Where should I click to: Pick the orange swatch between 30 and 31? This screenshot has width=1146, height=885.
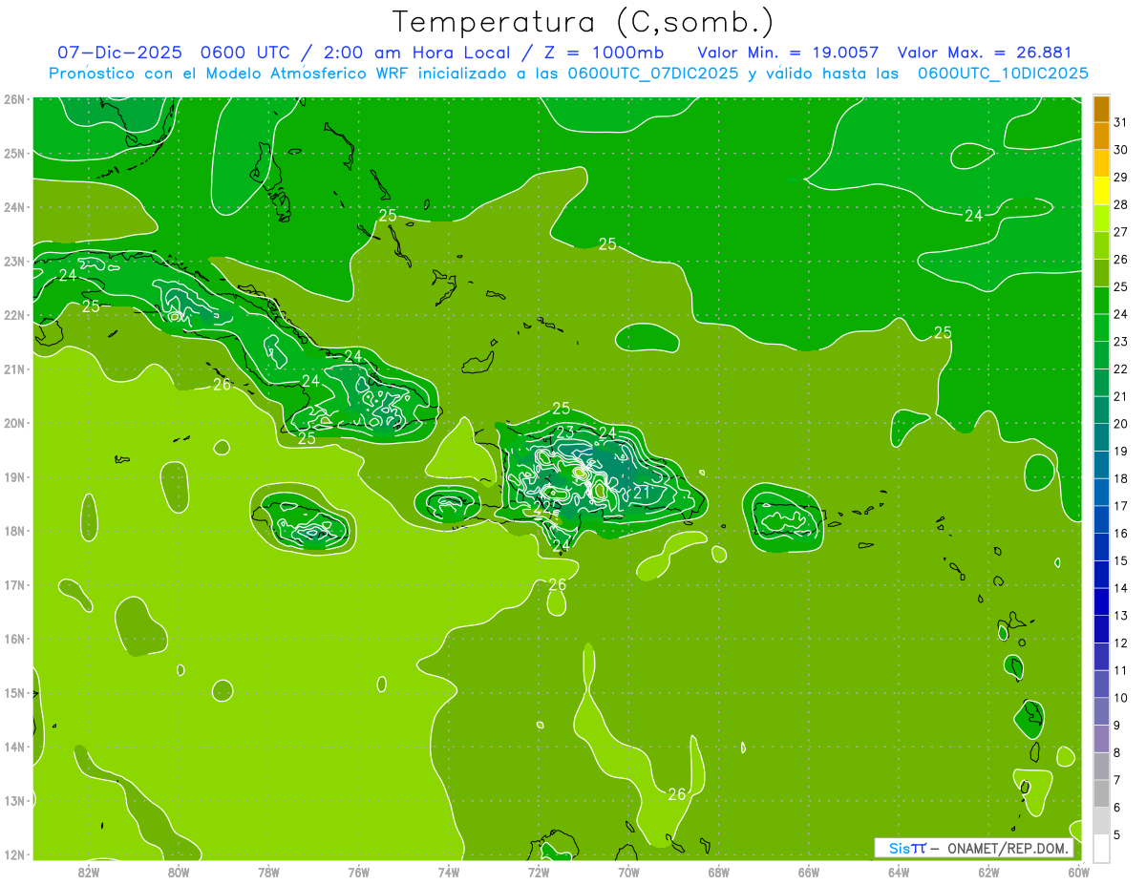[1101, 137]
